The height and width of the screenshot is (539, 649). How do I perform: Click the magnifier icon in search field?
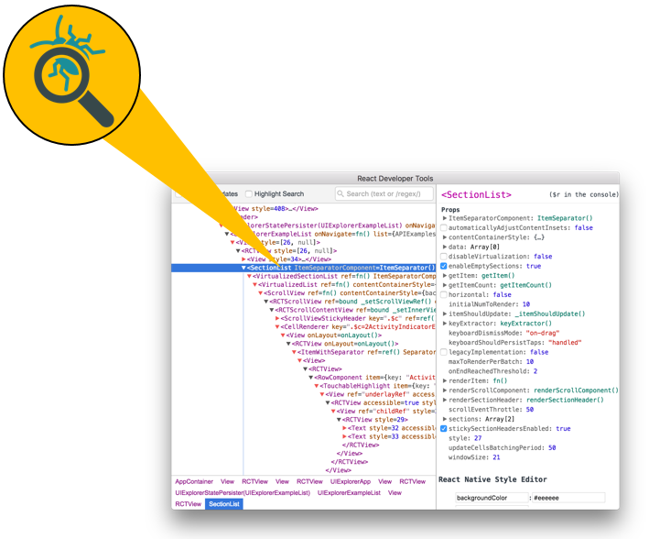341,193
